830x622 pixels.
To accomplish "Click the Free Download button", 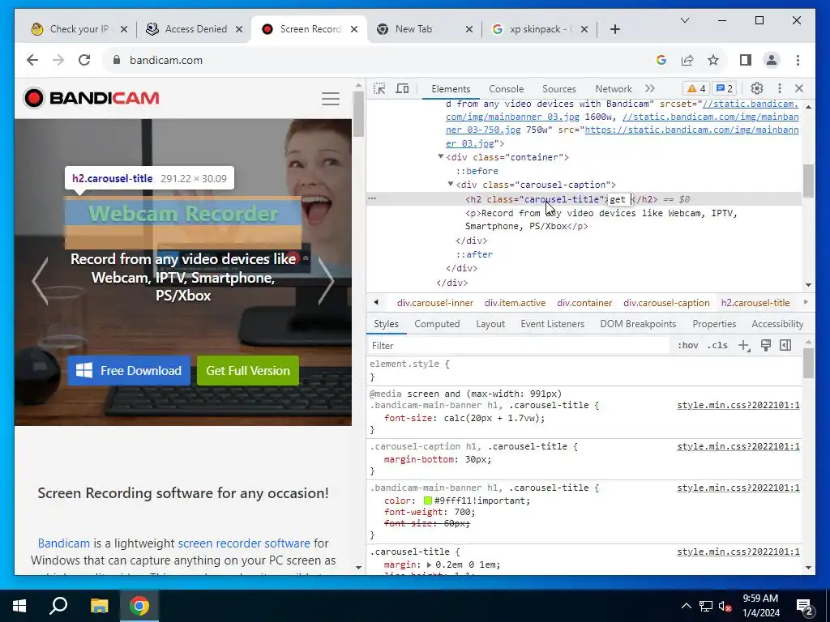I will (129, 371).
